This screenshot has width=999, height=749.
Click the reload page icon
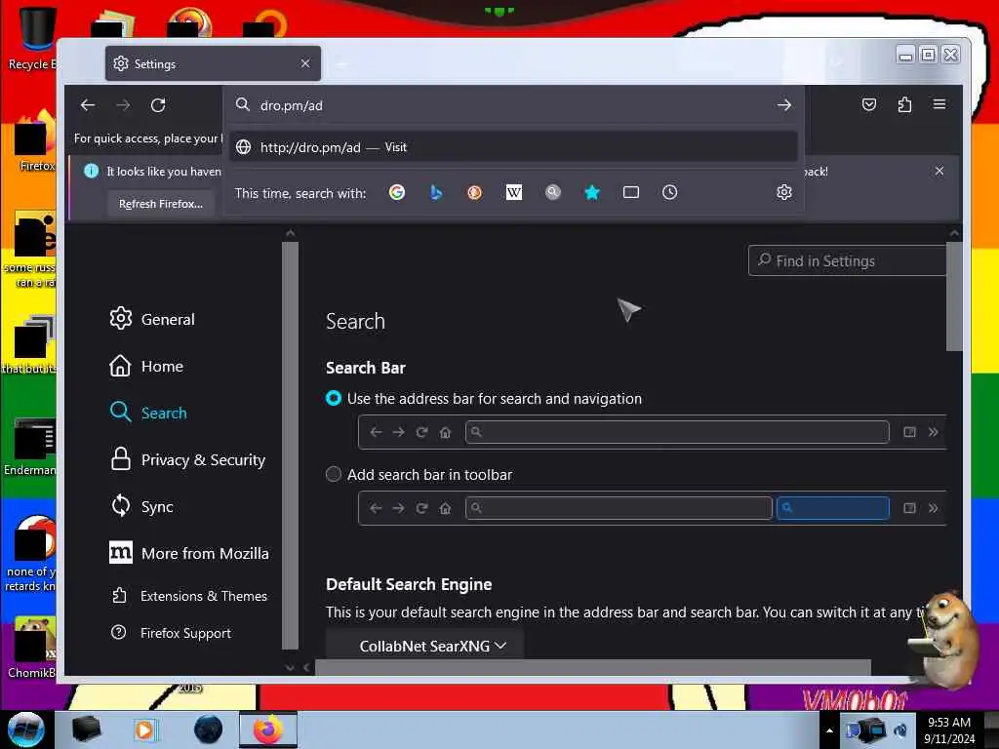(x=158, y=105)
